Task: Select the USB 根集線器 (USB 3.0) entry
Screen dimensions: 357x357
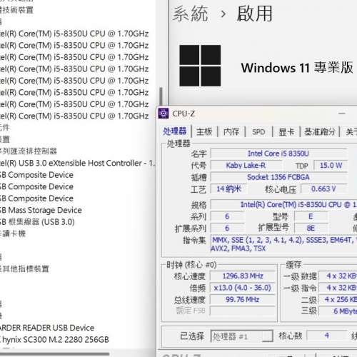Action: [37, 222]
